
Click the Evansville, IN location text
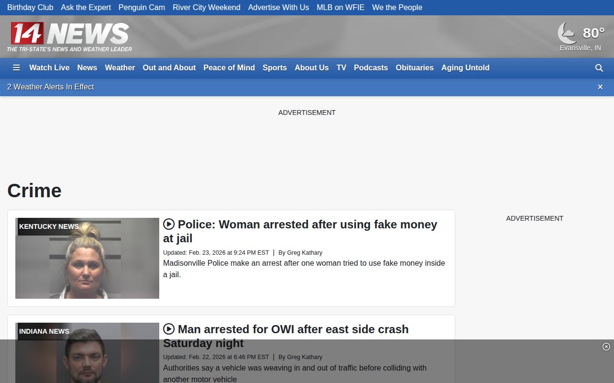coord(580,48)
